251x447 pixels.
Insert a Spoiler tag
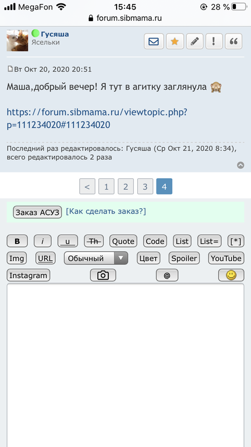pos(184,258)
